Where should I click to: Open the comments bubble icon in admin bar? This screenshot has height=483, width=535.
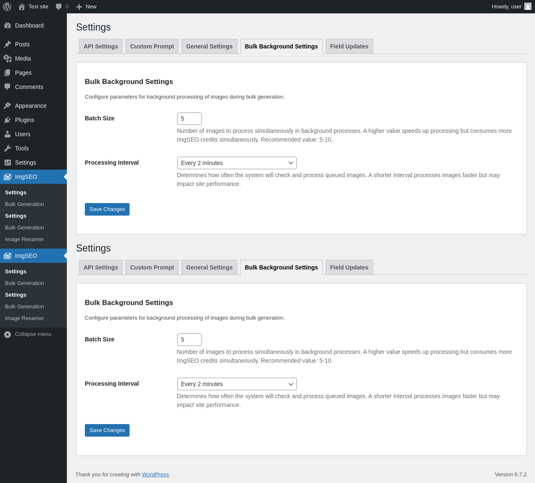(59, 7)
